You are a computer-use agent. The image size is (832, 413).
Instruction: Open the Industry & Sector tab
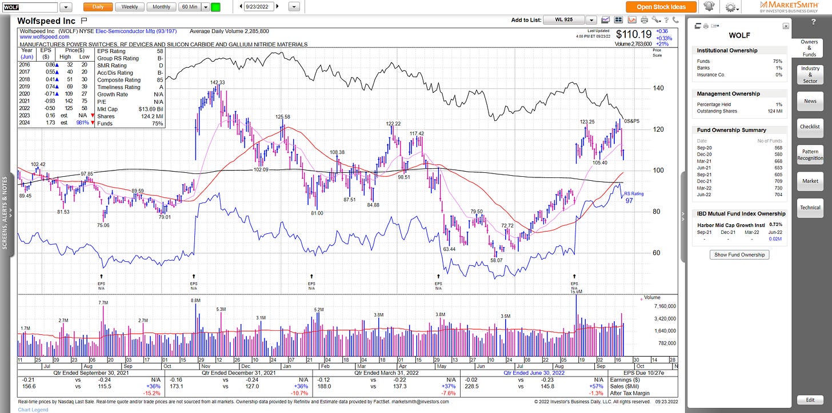(810, 75)
